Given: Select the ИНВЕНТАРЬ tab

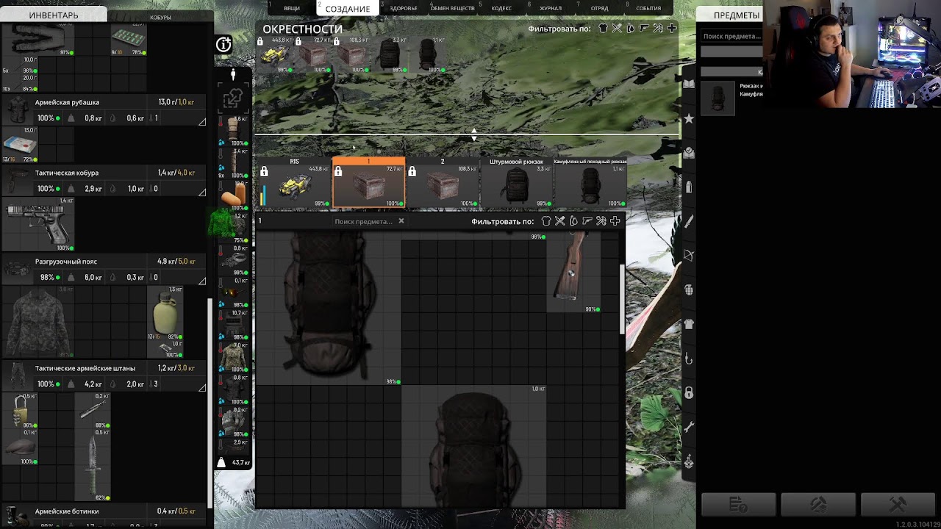Looking at the screenshot, I should click(x=53, y=15).
